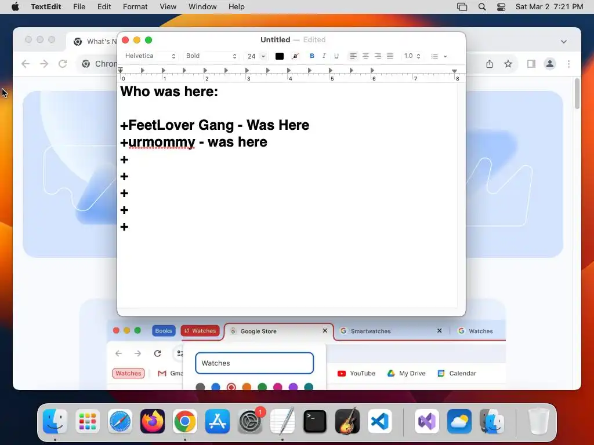This screenshot has height=445, width=594.
Task: Open Chrome's three-dot menu
Action: point(568,64)
